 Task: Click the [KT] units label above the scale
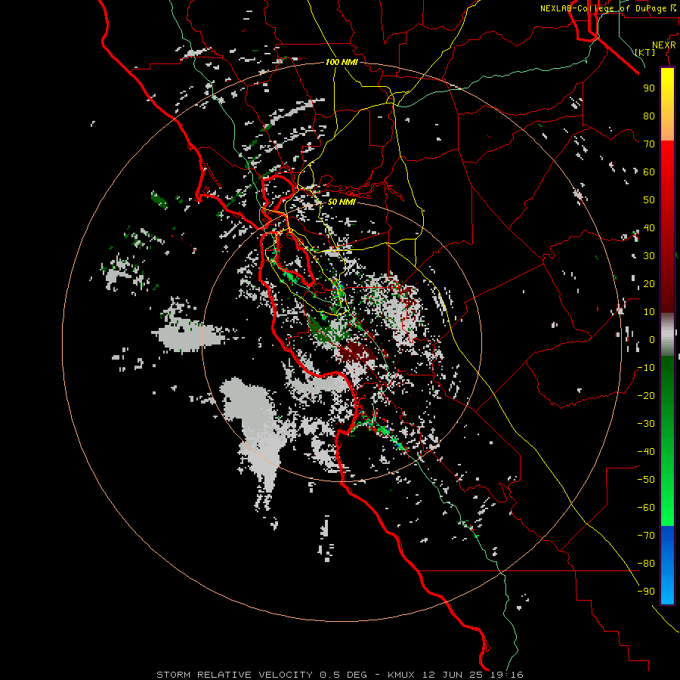pyautogui.click(x=645, y=52)
